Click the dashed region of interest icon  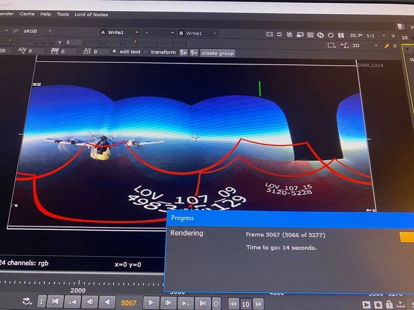331,45
